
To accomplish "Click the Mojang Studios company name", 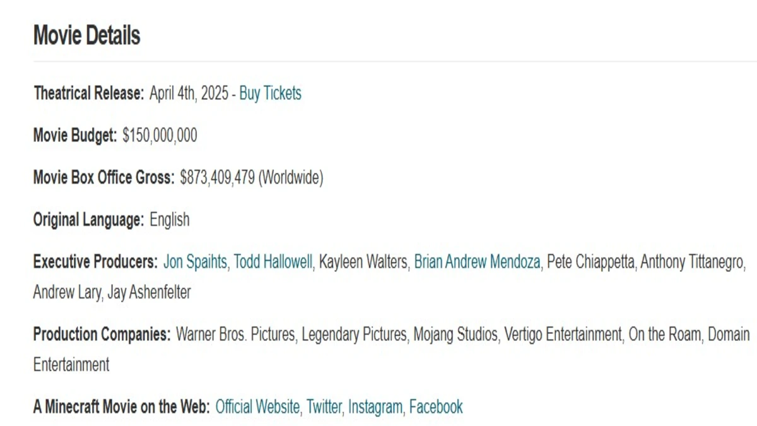I will point(455,334).
